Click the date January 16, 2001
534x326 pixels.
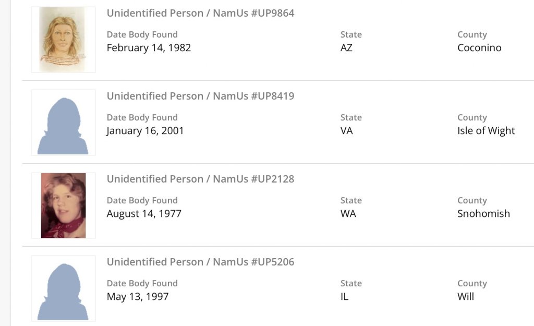coord(145,131)
